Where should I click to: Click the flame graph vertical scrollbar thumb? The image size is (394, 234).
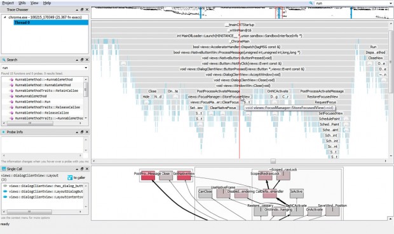(x=391, y=62)
